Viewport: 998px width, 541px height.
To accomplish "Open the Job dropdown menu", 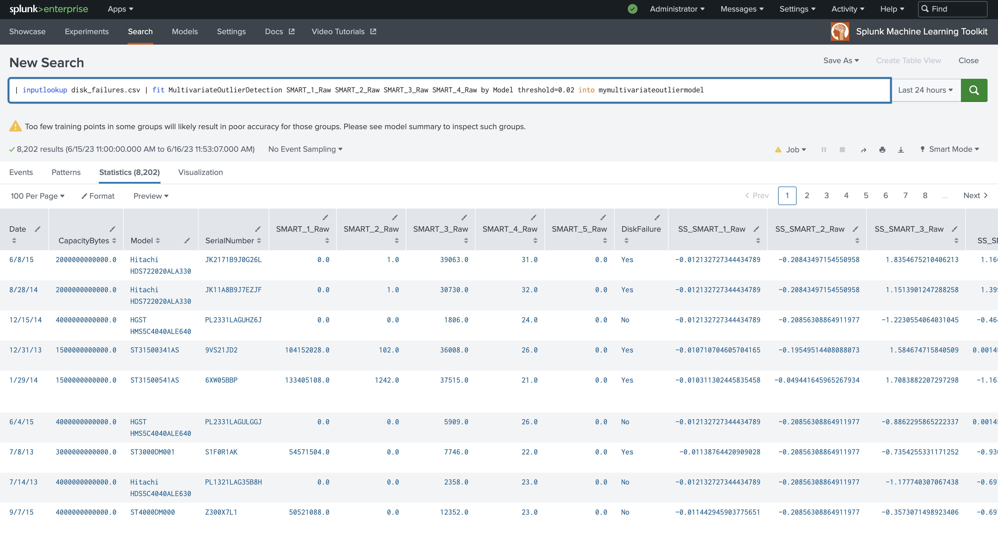I will (796, 149).
